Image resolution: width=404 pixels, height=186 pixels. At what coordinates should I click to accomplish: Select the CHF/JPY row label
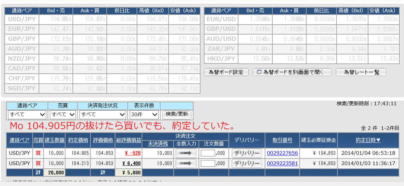pos(22,79)
